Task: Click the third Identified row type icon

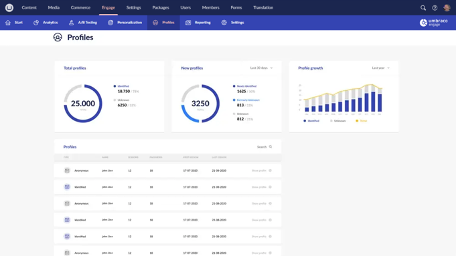Action: click(x=67, y=237)
